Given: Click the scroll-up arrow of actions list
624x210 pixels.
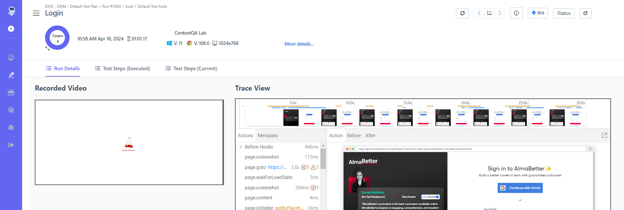Looking at the screenshot, I should click(x=323, y=145).
